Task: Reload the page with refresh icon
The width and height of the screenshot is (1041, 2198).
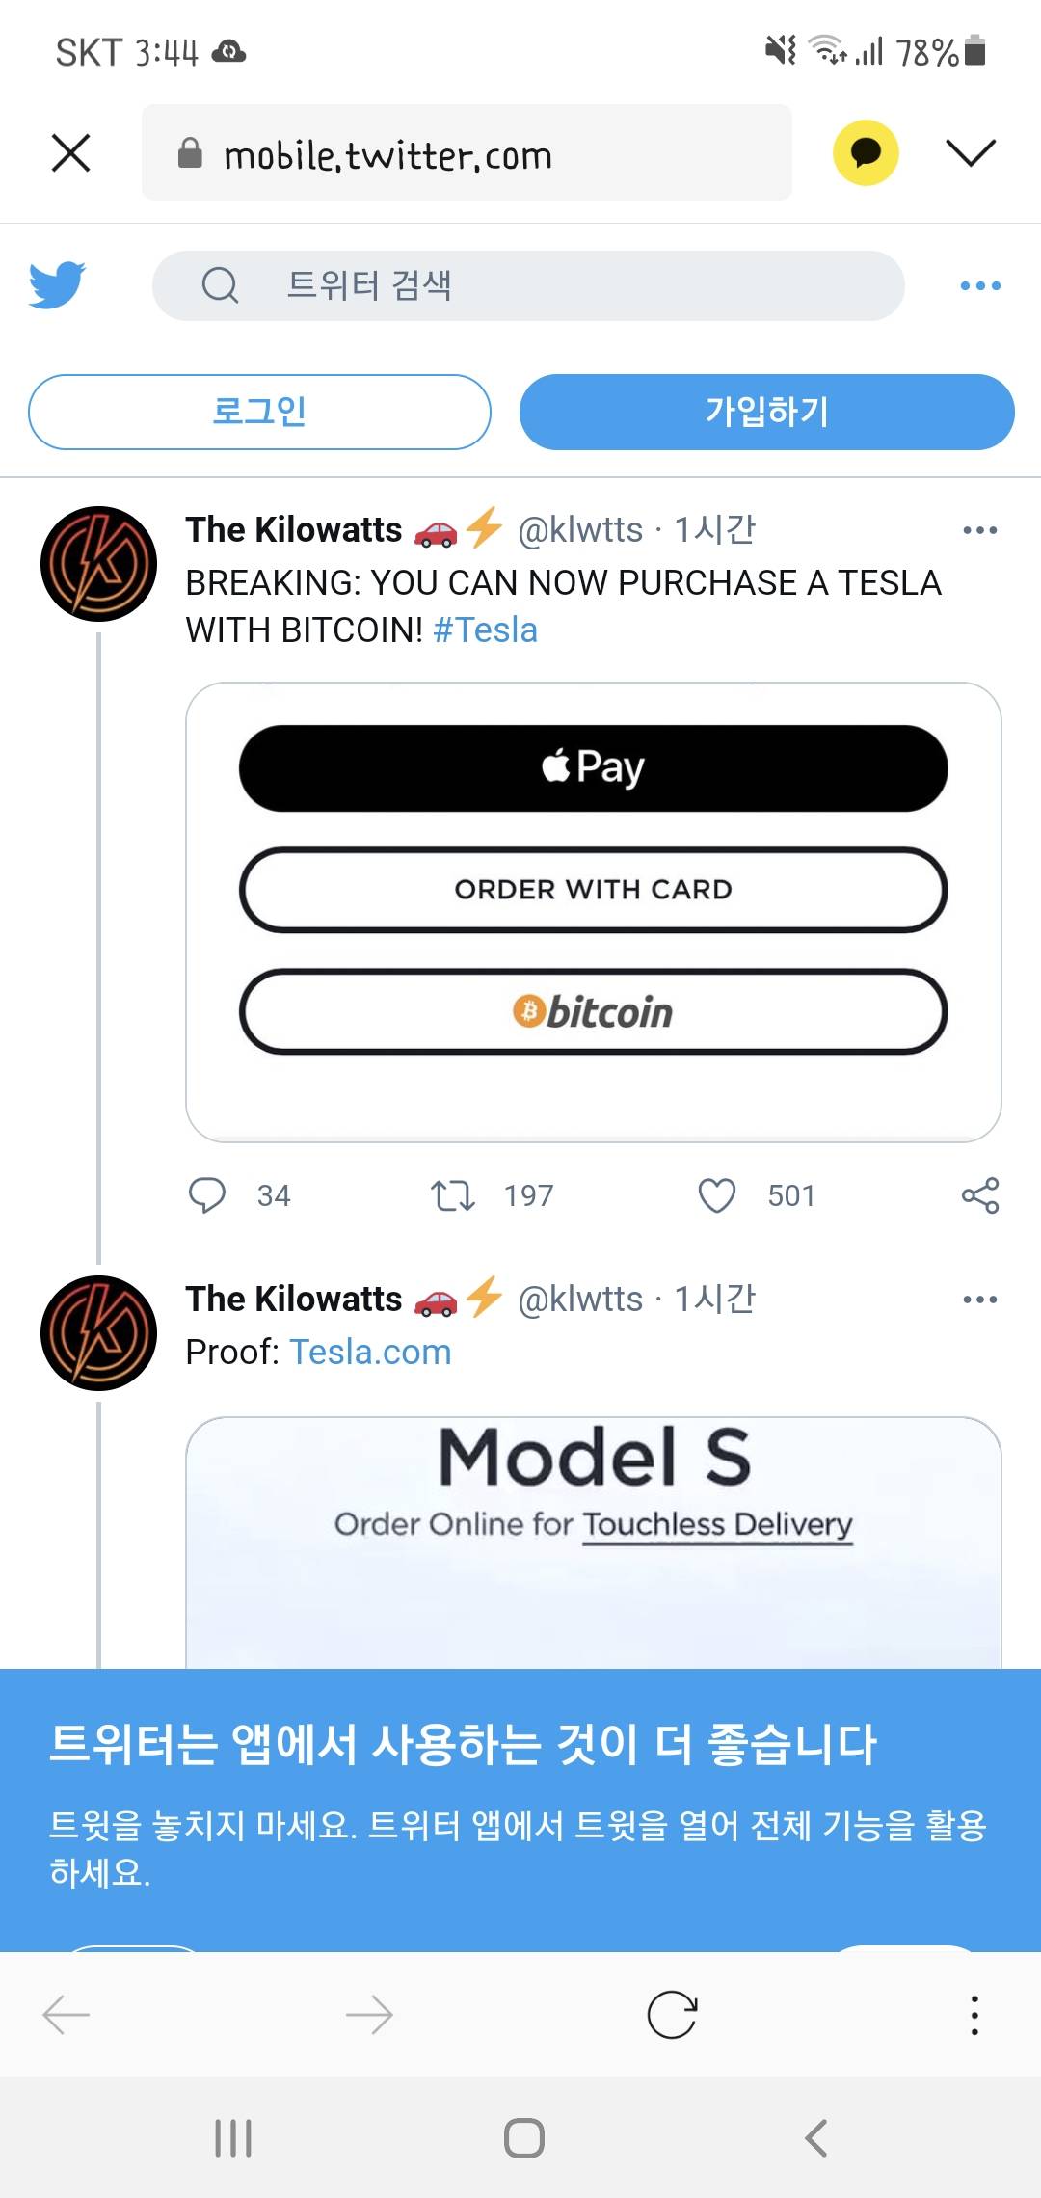Action: [x=672, y=2015]
